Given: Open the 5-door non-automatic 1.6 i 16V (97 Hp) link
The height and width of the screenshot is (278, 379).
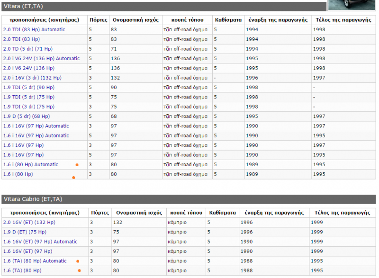Looking at the screenshot, I should 23,155.
